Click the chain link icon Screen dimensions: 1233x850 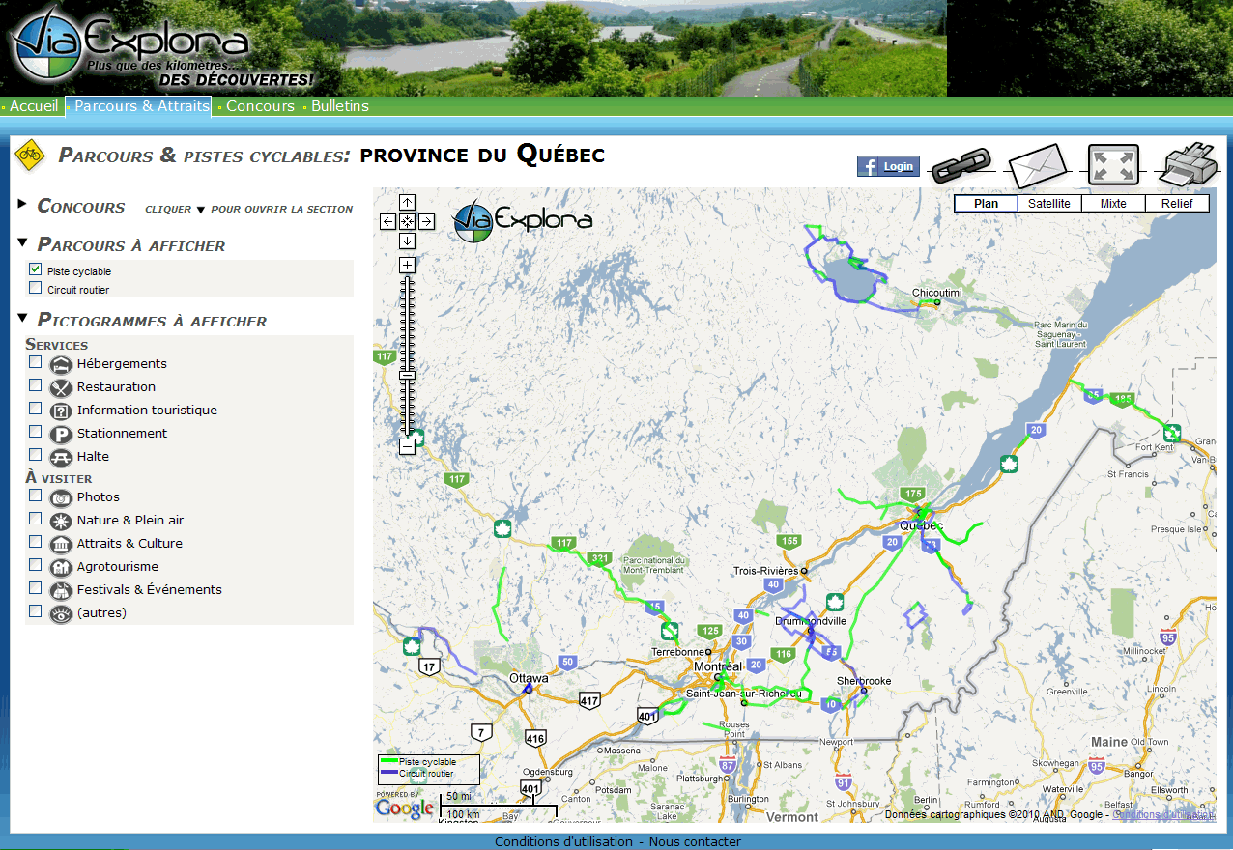(962, 162)
